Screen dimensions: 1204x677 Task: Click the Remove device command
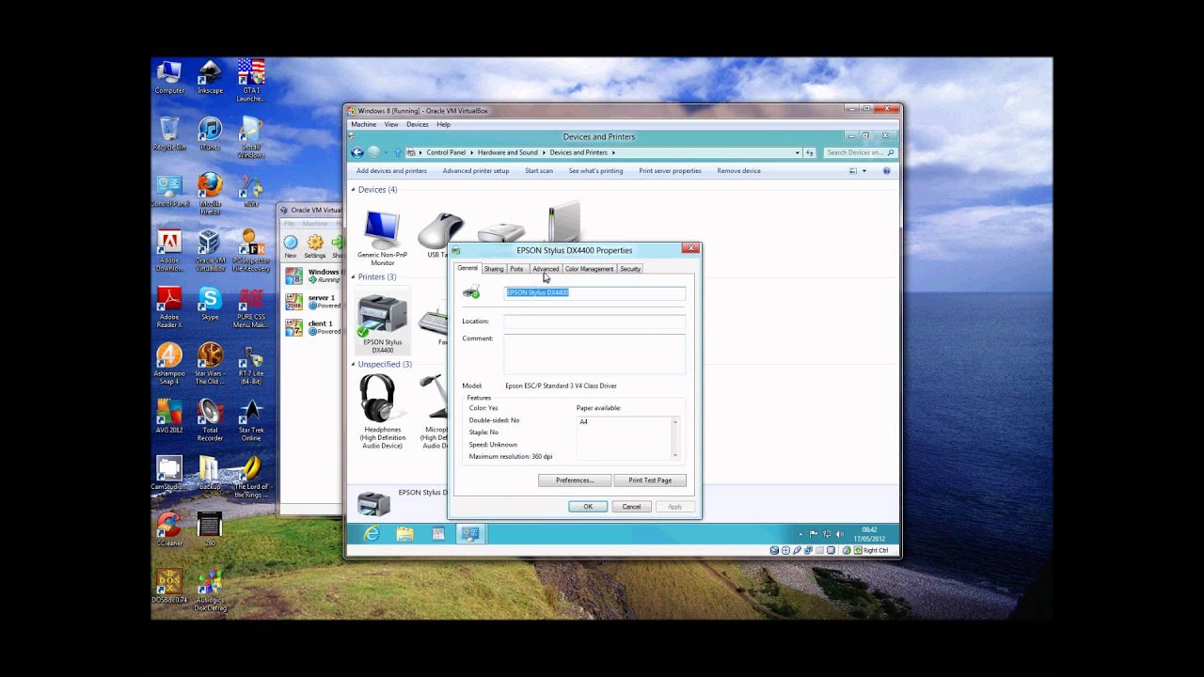click(739, 171)
